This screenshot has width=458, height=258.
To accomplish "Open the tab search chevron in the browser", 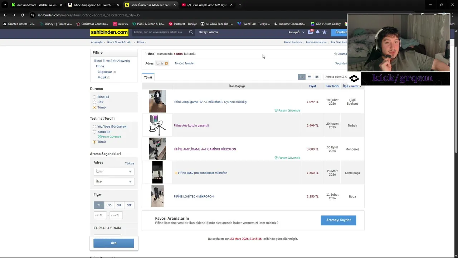I will (x=4, y=5).
